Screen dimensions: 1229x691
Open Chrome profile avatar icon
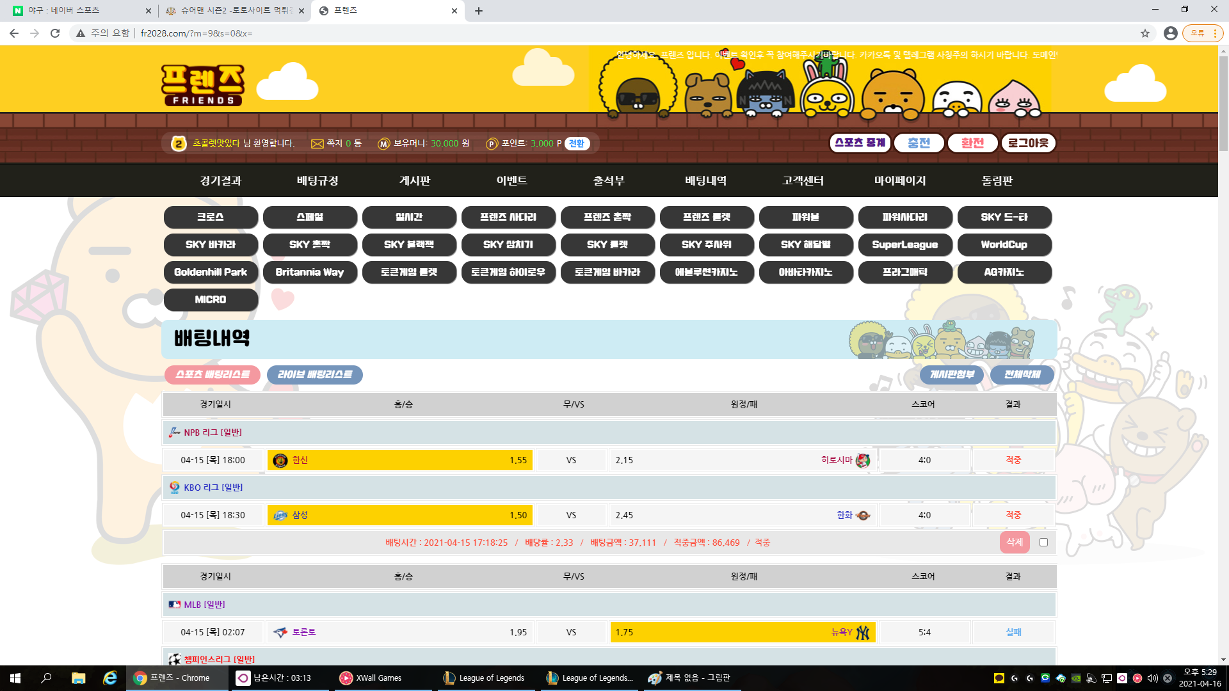click(1170, 33)
